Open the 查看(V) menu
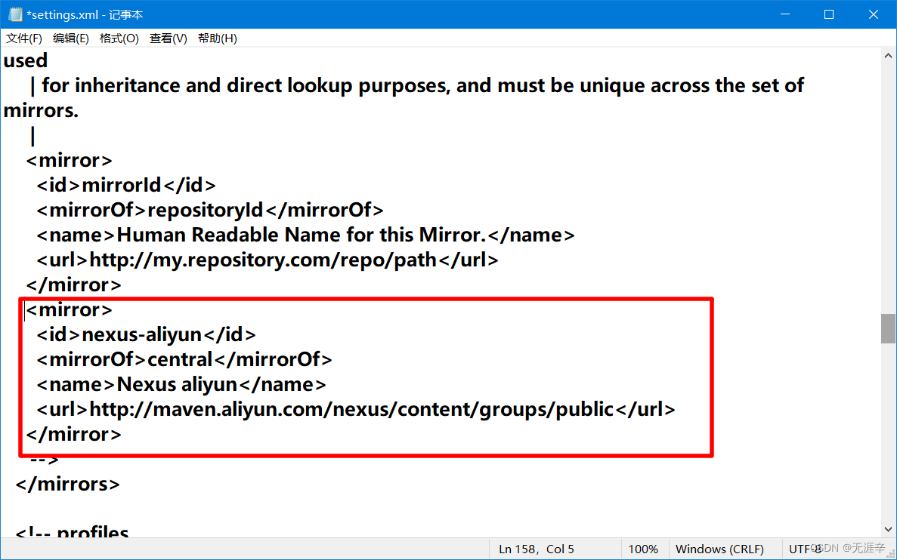 pyautogui.click(x=167, y=38)
